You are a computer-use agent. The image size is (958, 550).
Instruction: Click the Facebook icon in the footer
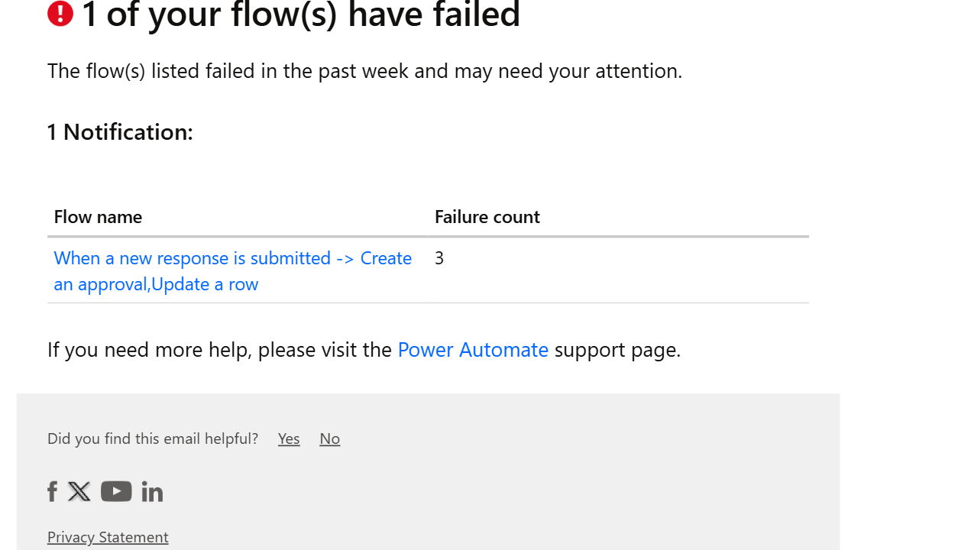52,491
